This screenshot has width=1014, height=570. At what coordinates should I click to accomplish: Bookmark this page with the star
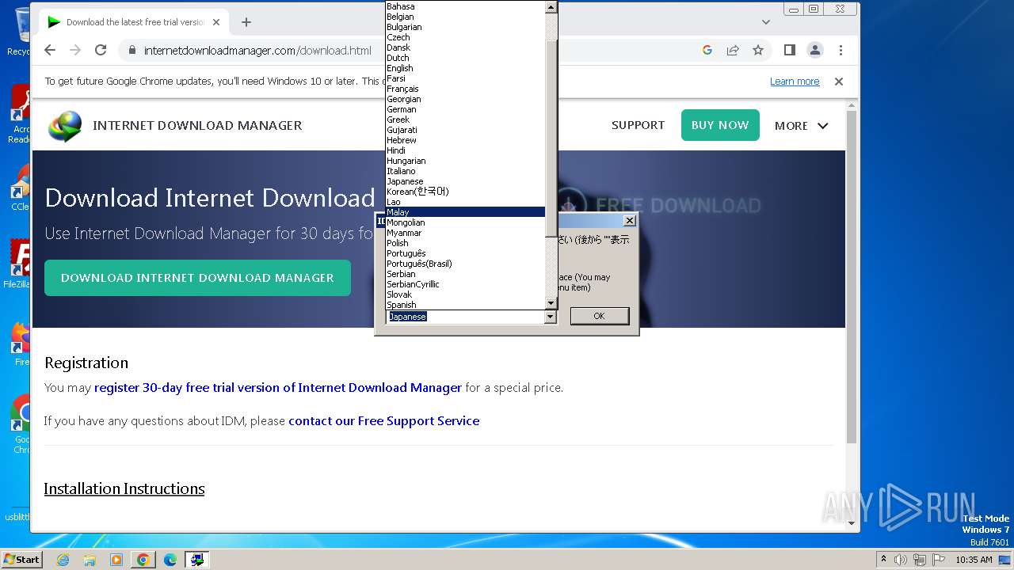758,50
